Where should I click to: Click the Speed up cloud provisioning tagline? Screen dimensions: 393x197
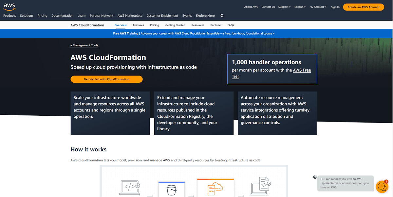(x=134, y=67)
